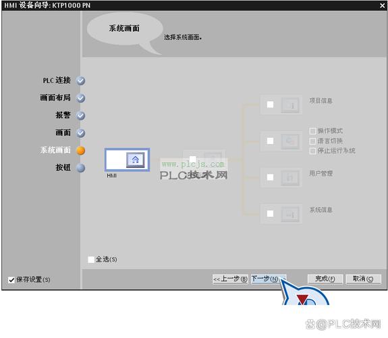Screen dimensions: 388x338
Task: Click the 画面布局 step checkmark icon
Action: point(81,98)
